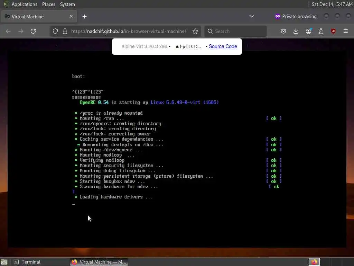
Task: Open the Firefox account icon
Action: tap(309, 31)
